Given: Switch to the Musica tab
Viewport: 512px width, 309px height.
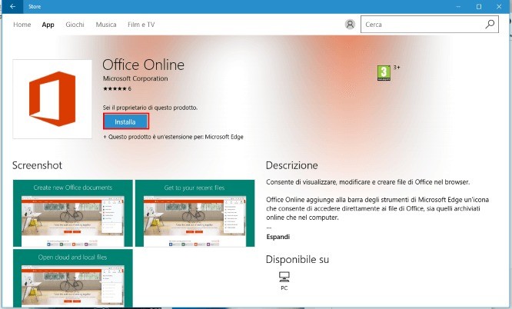Looking at the screenshot, I should (x=106, y=25).
